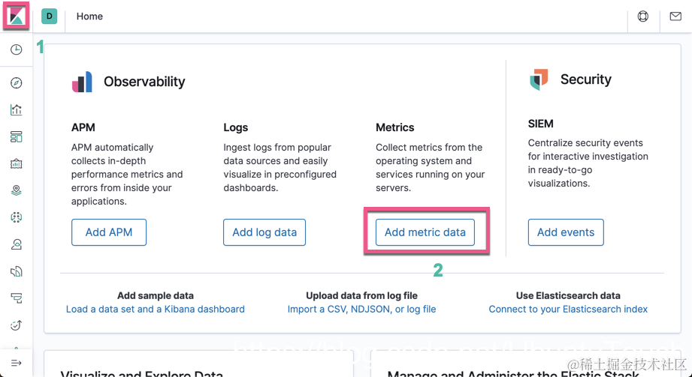Open Visualize chart icon in sidebar
This screenshot has width=692, height=377.
tap(16, 110)
